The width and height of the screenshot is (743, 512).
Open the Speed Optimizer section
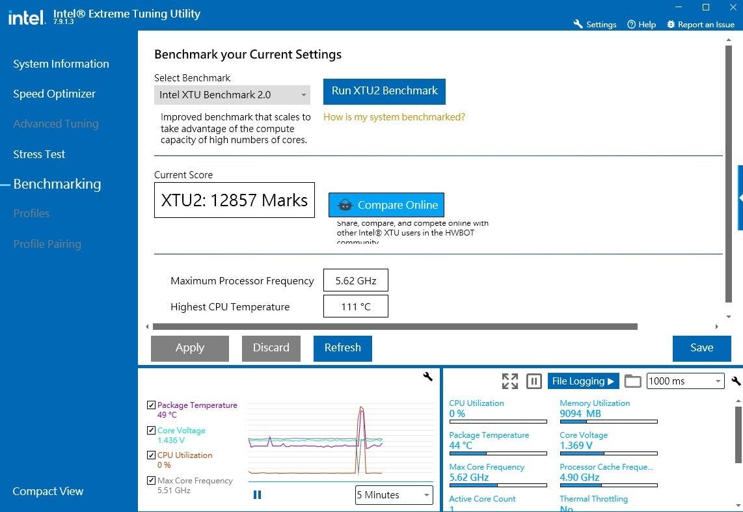[54, 94]
